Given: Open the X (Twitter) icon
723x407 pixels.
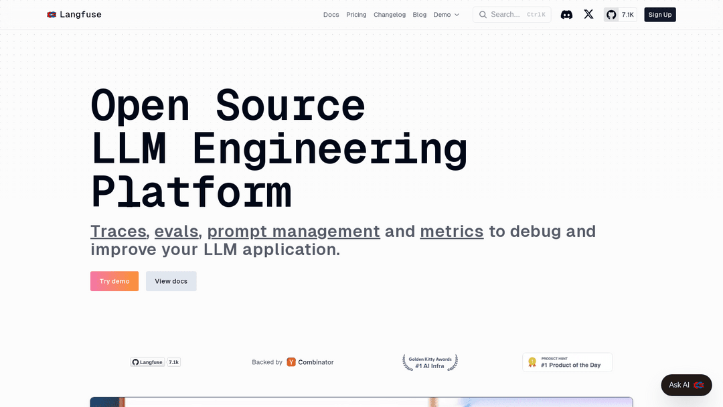Looking at the screenshot, I should [x=588, y=14].
